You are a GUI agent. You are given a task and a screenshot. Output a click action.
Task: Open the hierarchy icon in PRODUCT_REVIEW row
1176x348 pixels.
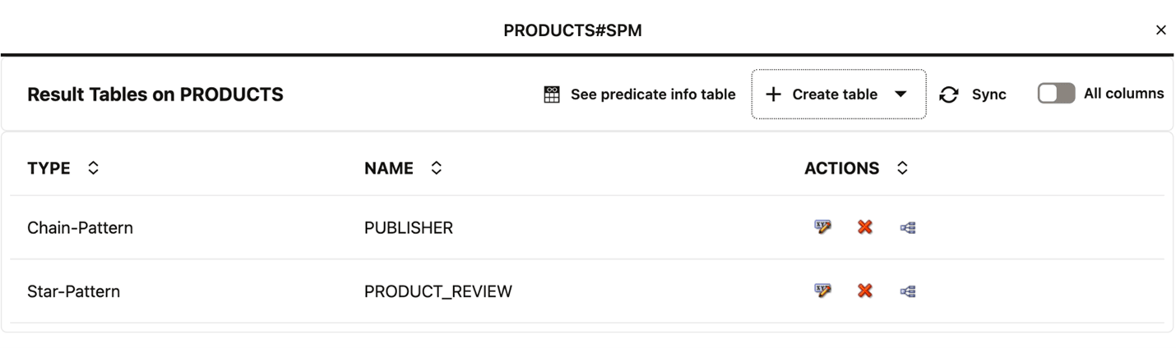coord(908,291)
